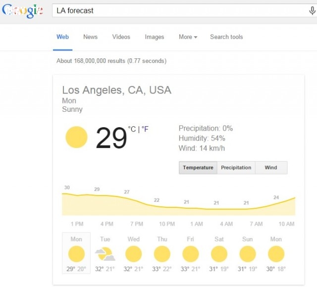The width and height of the screenshot is (317, 287).
Task: Select Wednesday's sunny forecast icon
Action: pos(133,254)
